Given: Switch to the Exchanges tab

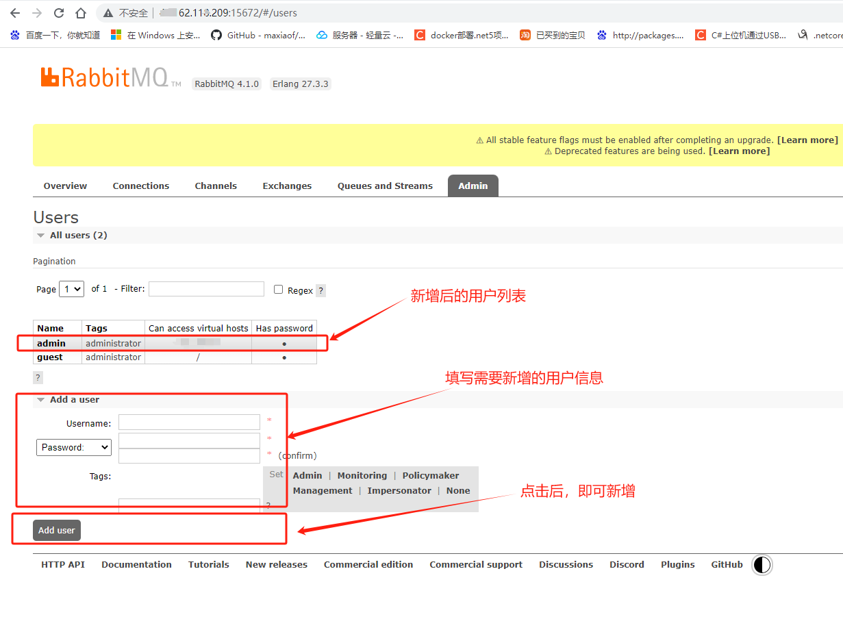Looking at the screenshot, I should [x=287, y=186].
